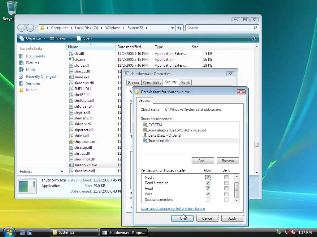Sort files by Type column header
The image size is (317, 237).
(x=171, y=47)
